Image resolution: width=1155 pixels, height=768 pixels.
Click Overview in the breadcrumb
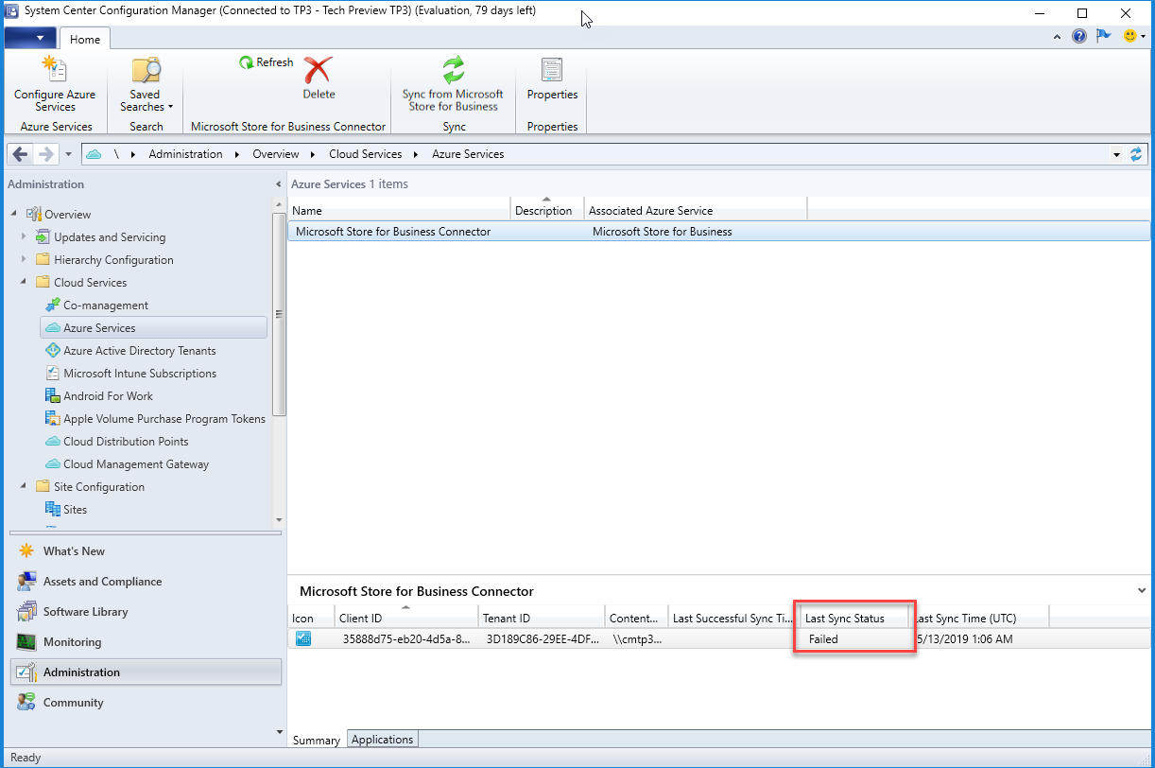275,154
